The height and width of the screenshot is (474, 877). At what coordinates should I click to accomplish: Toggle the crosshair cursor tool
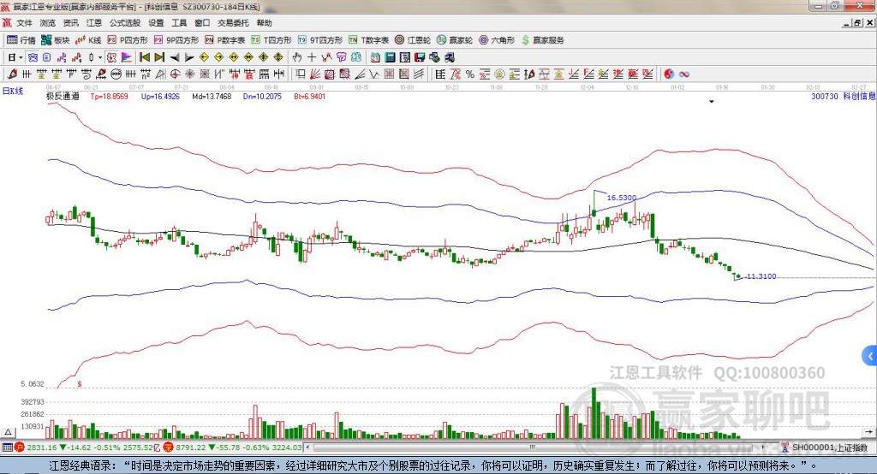(312, 57)
